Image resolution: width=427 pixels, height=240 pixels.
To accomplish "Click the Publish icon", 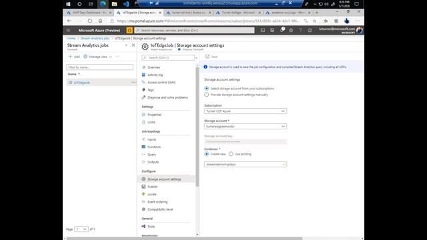I will click(143, 187).
